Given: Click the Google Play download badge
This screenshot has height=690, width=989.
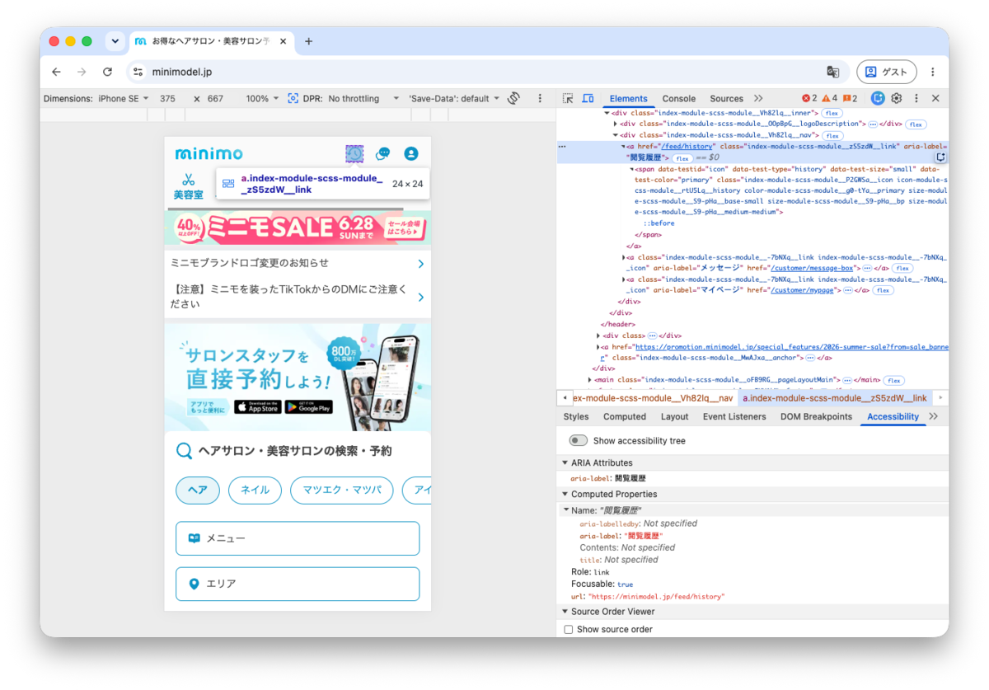Looking at the screenshot, I should 308,406.
